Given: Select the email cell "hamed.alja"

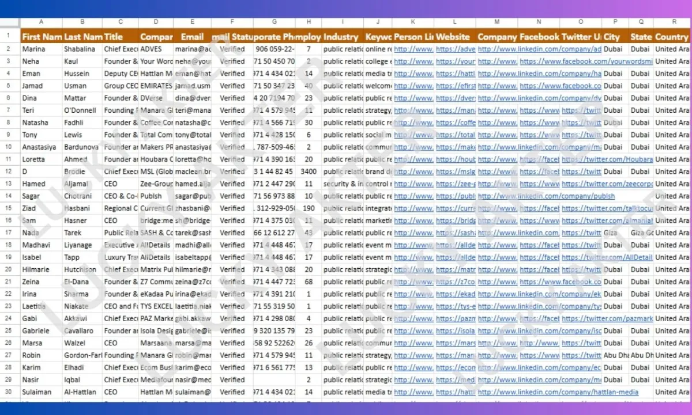Looking at the screenshot, I should 193,184.
